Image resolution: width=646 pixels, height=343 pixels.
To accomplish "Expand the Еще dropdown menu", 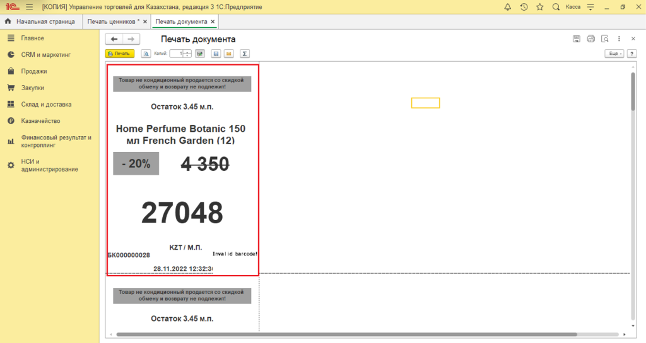I will (614, 54).
